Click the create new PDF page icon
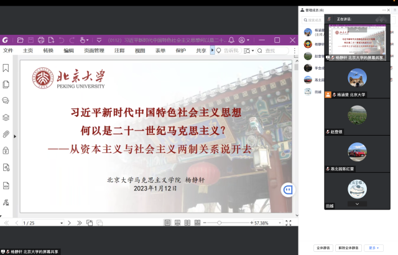 (51, 40)
